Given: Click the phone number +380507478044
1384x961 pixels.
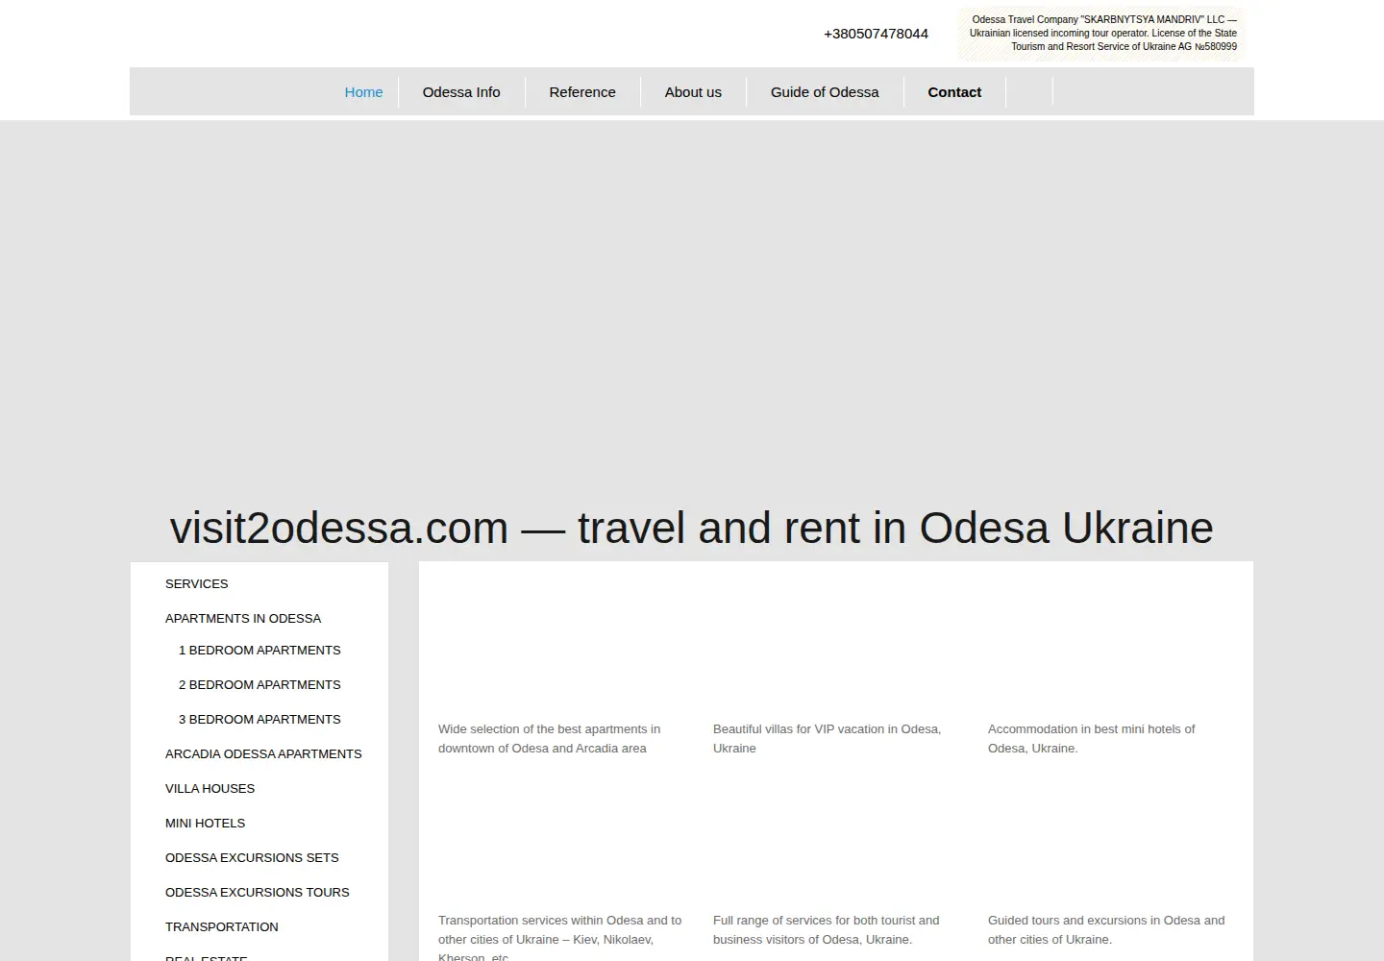Looking at the screenshot, I should (876, 34).
